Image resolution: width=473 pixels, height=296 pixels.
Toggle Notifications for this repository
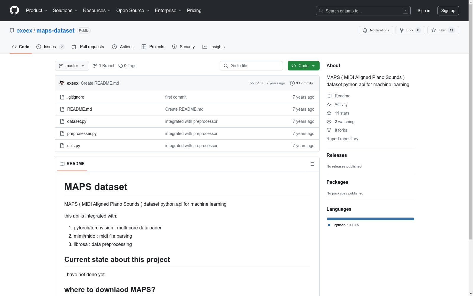coord(376,30)
